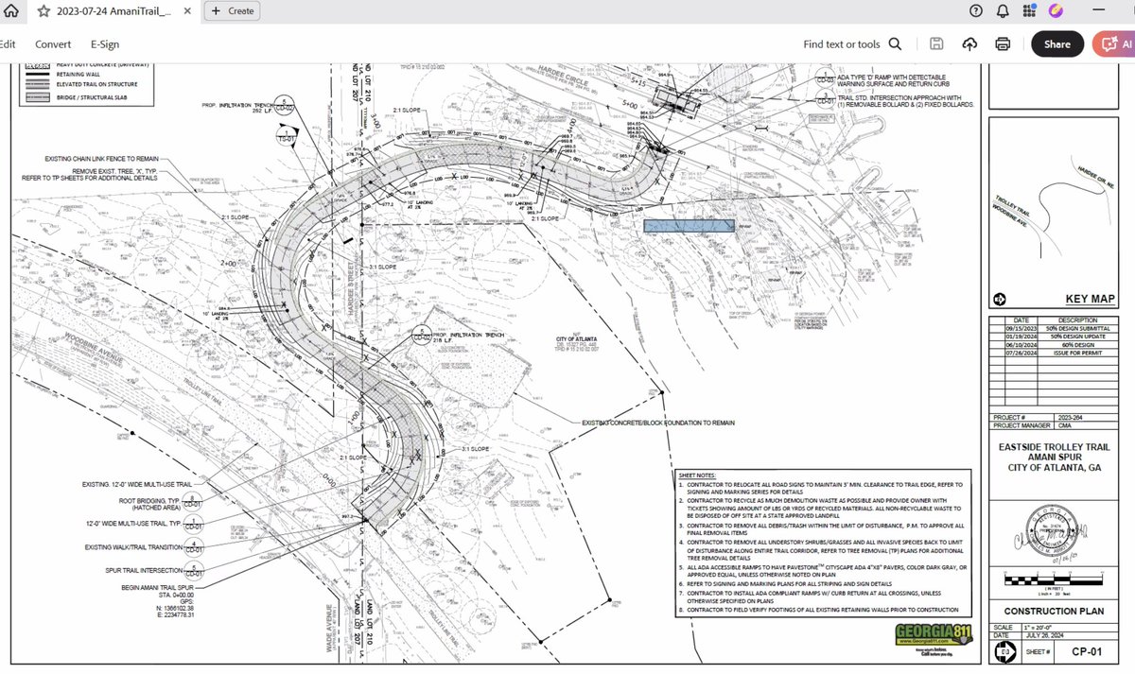Star the 2023-07-24 AmaniTrail document

[44, 11]
